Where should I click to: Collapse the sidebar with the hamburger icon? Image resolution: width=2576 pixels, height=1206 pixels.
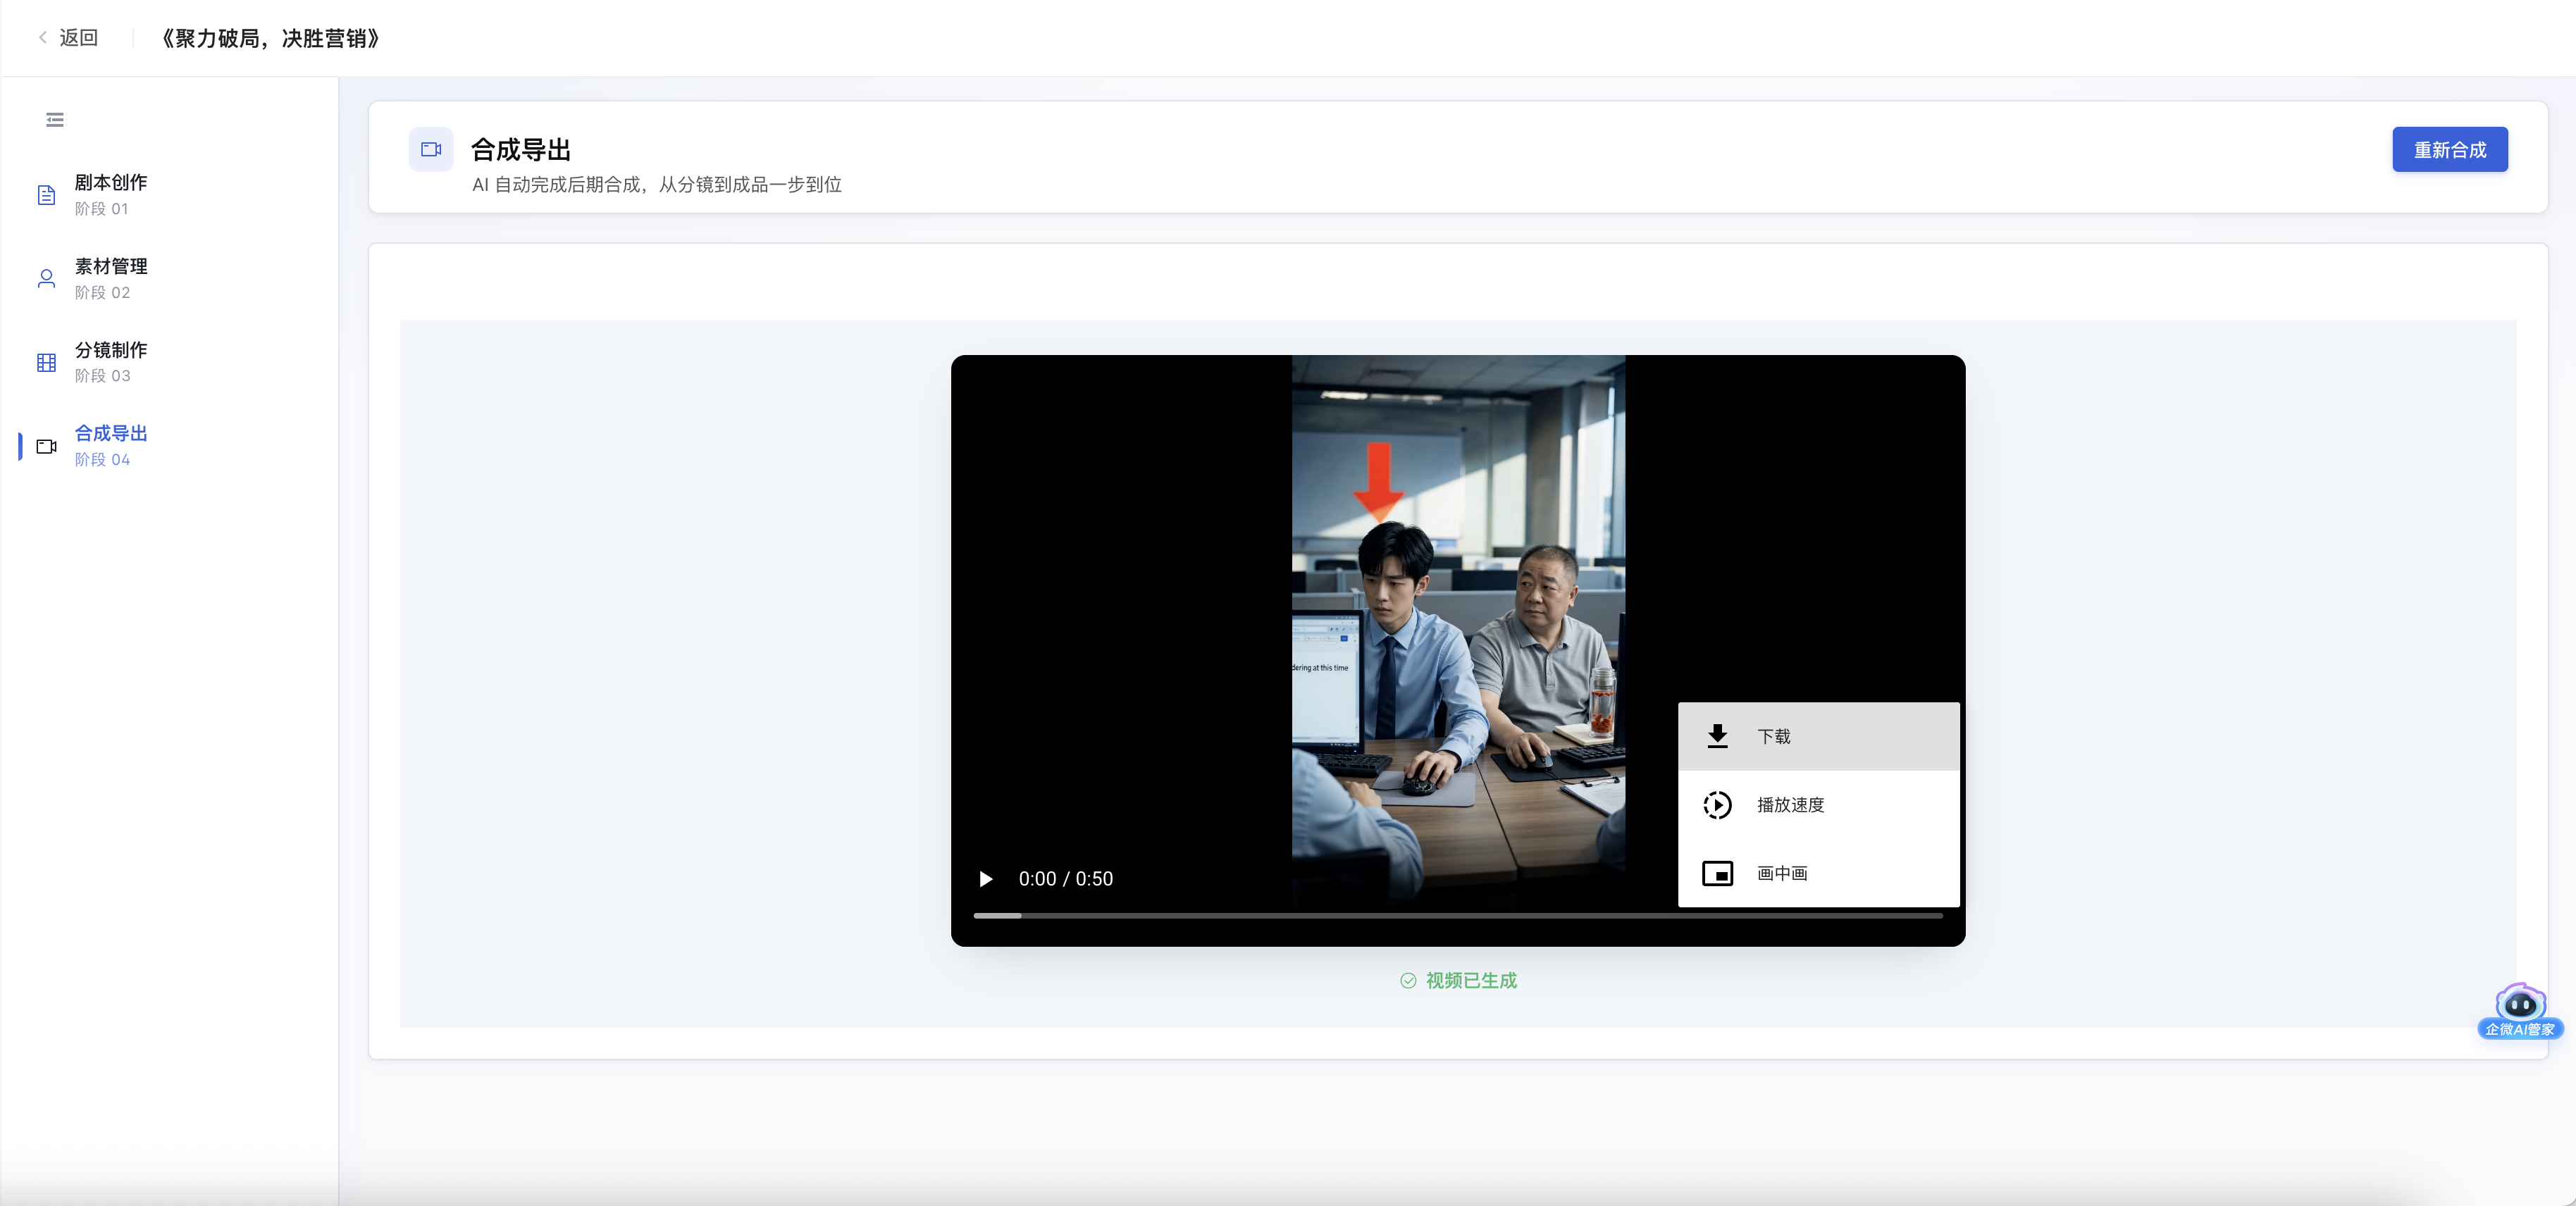click(55, 120)
